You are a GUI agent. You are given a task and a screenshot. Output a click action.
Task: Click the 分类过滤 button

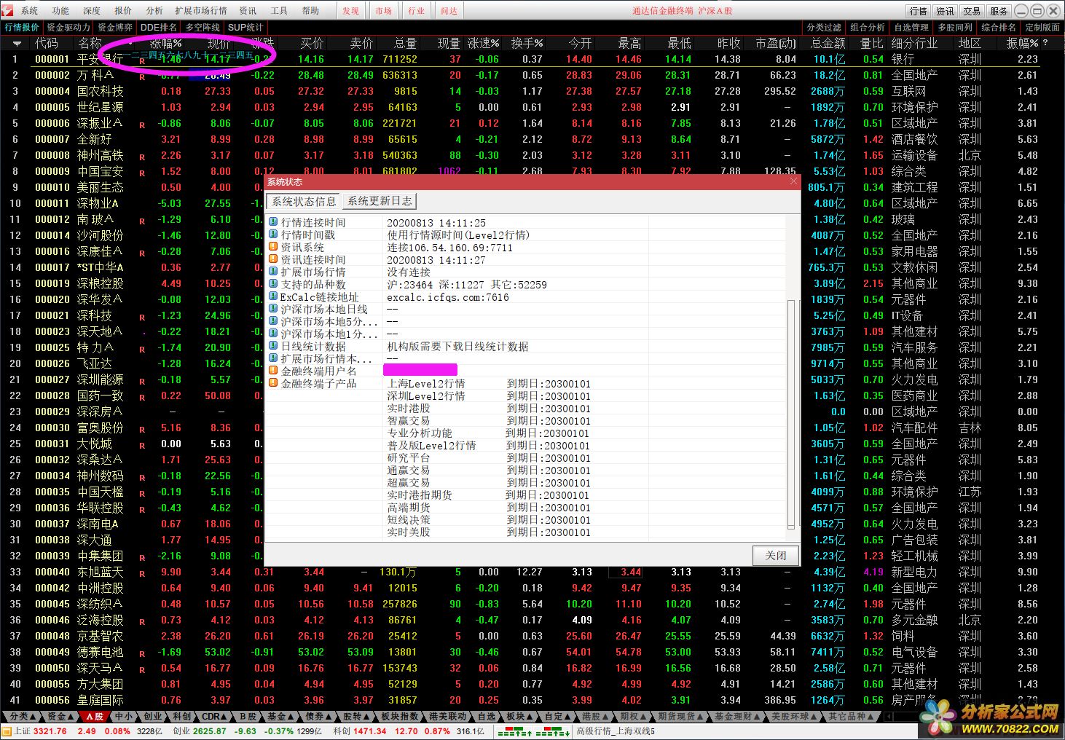pos(824,28)
